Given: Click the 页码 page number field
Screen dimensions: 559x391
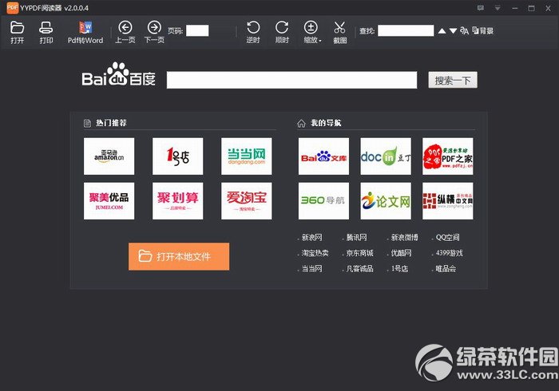Looking at the screenshot, I should pyautogui.click(x=197, y=30).
